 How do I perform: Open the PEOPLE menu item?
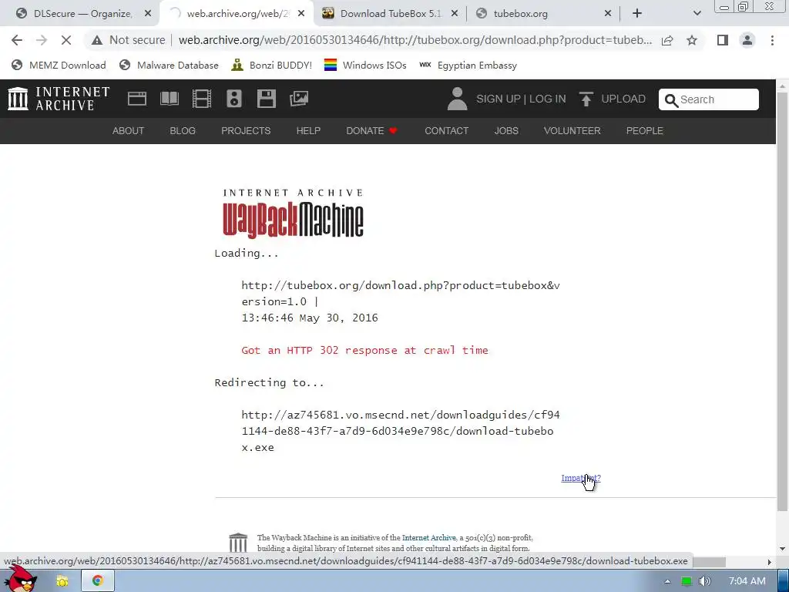point(645,131)
